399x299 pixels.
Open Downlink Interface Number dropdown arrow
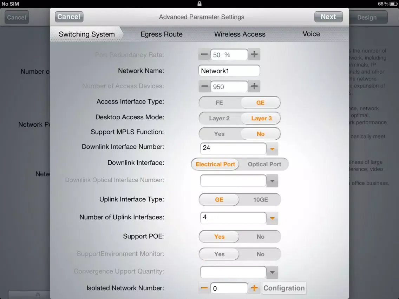click(x=272, y=149)
